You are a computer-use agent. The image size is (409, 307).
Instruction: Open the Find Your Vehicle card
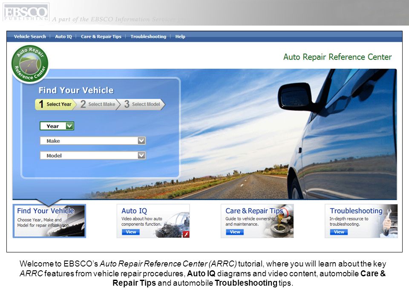49,221
